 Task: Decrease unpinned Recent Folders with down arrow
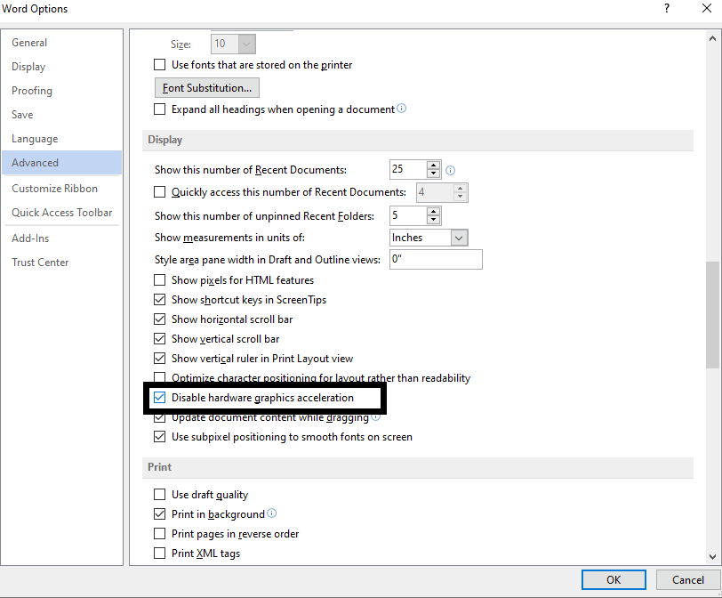[x=433, y=220]
